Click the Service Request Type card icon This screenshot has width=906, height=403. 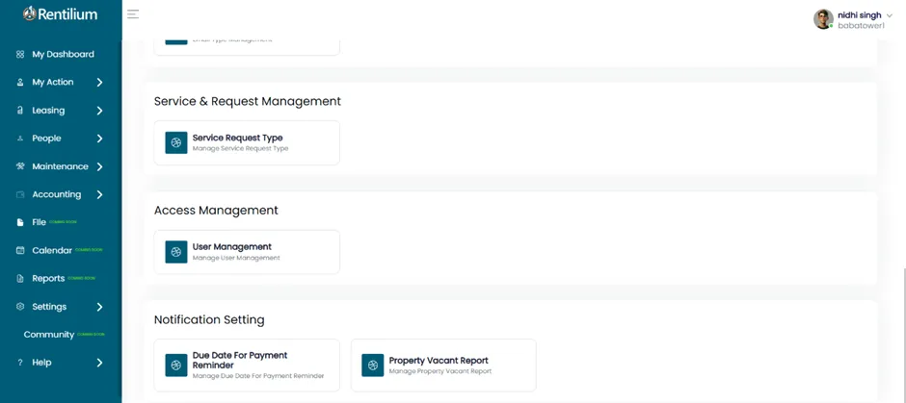pos(176,142)
